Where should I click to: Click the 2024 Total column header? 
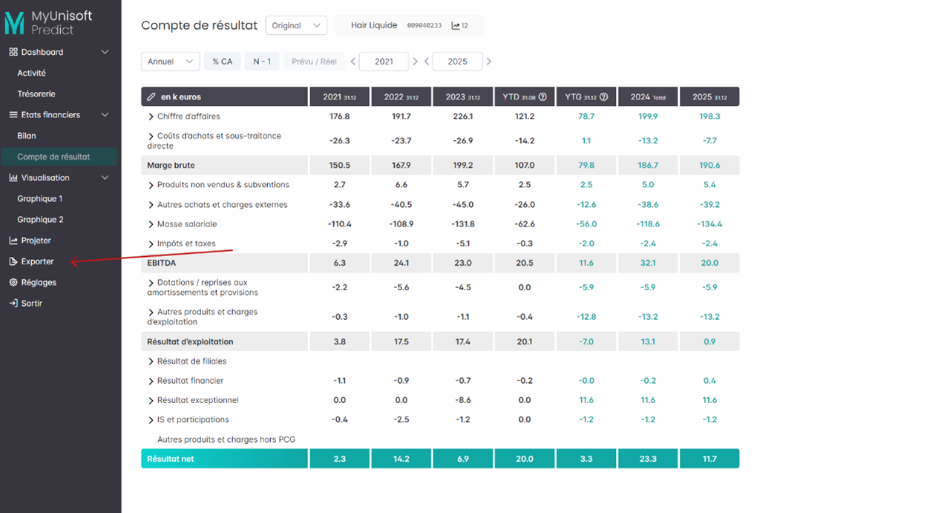click(648, 97)
